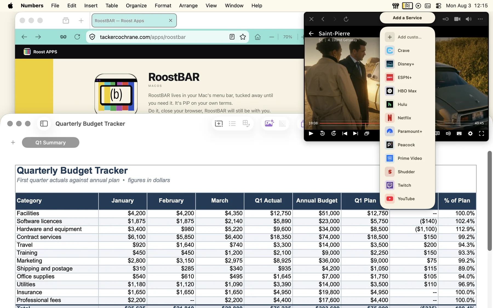Viewport: 493px width, 308px height.
Task: Skip forward 15 seconds in video
Action: point(334,133)
